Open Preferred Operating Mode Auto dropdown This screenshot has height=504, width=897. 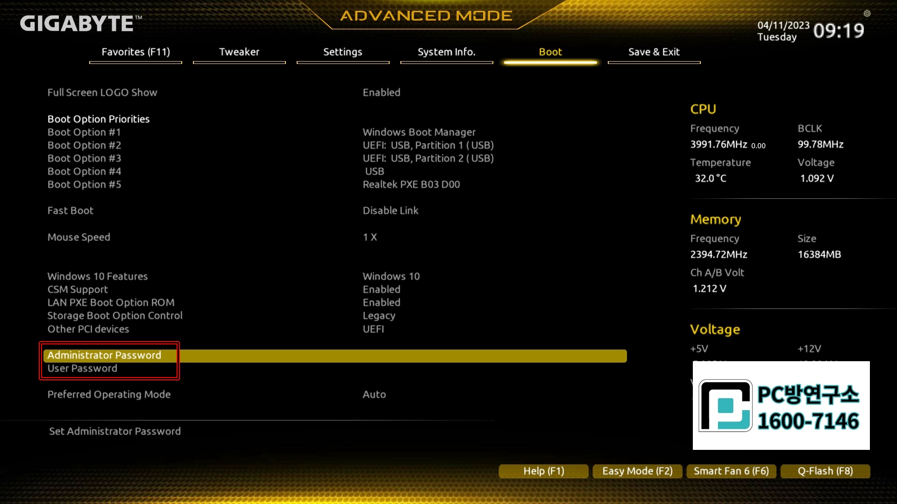[374, 394]
